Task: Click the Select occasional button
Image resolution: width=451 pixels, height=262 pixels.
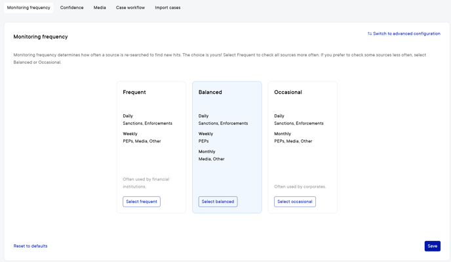Action: pos(295,202)
